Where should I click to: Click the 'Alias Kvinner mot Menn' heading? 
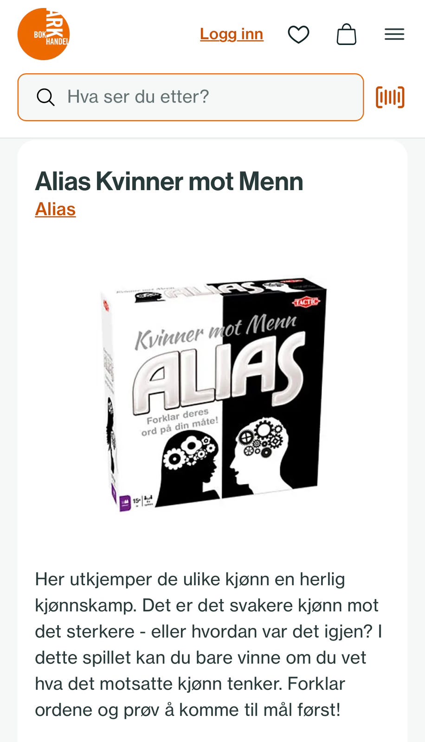pyautogui.click(x=169, y=181)
